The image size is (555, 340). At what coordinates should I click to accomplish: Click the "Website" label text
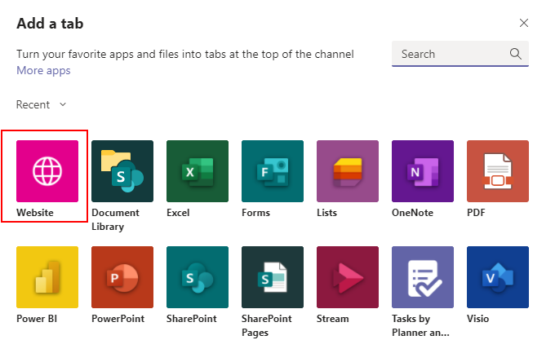35,213
